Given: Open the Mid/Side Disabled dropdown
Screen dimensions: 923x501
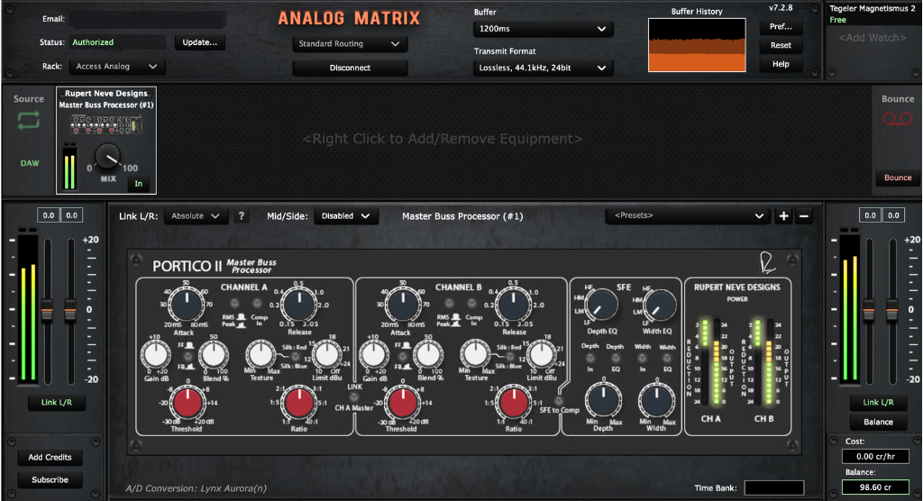Looking at the screenshot, I should point(345,216).
